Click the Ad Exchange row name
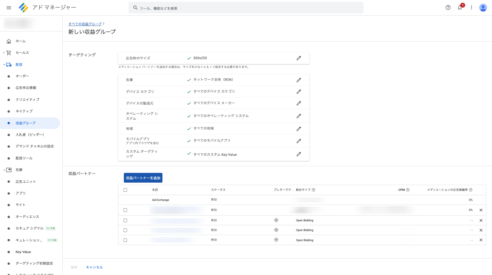The image size is (492, 275). point(161,200)
